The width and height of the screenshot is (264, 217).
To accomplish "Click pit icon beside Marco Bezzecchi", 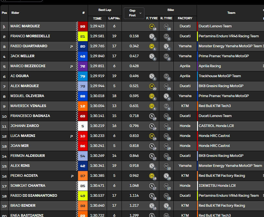I will [x=72, y=67].
